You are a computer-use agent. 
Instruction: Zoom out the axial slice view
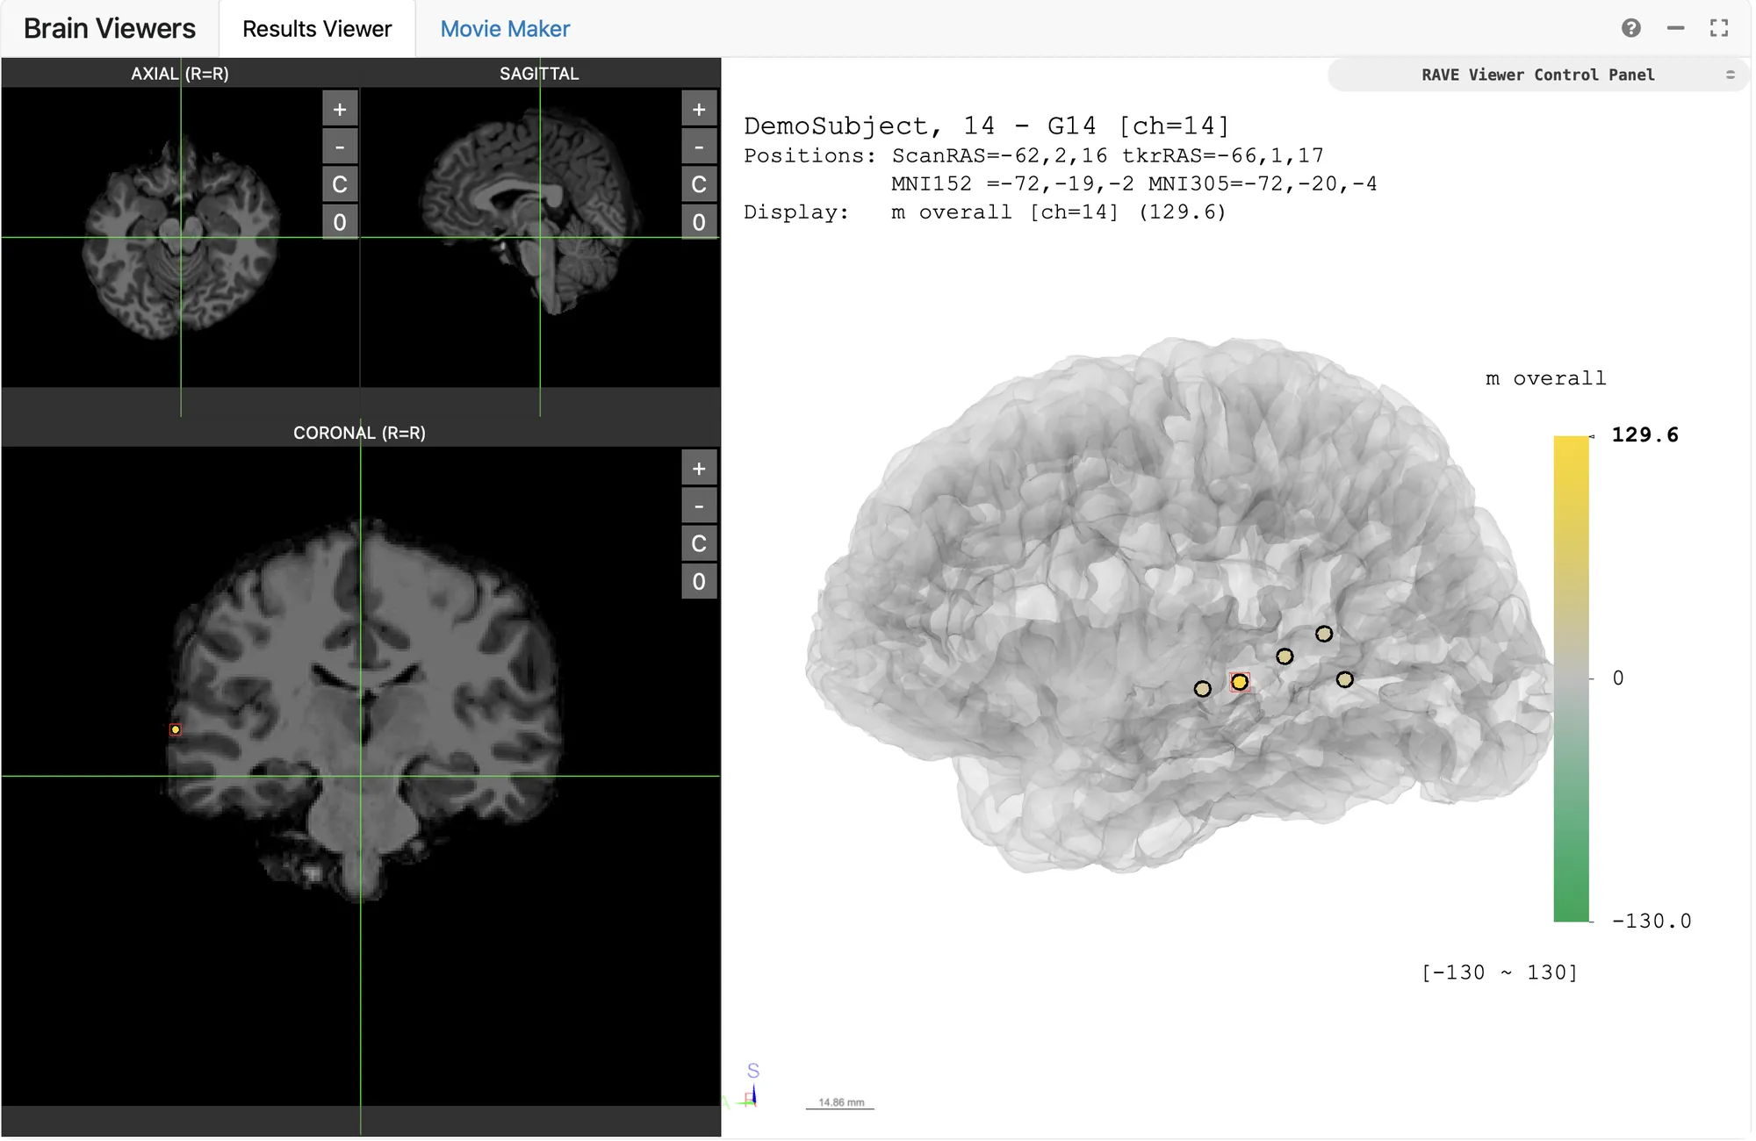340,147
